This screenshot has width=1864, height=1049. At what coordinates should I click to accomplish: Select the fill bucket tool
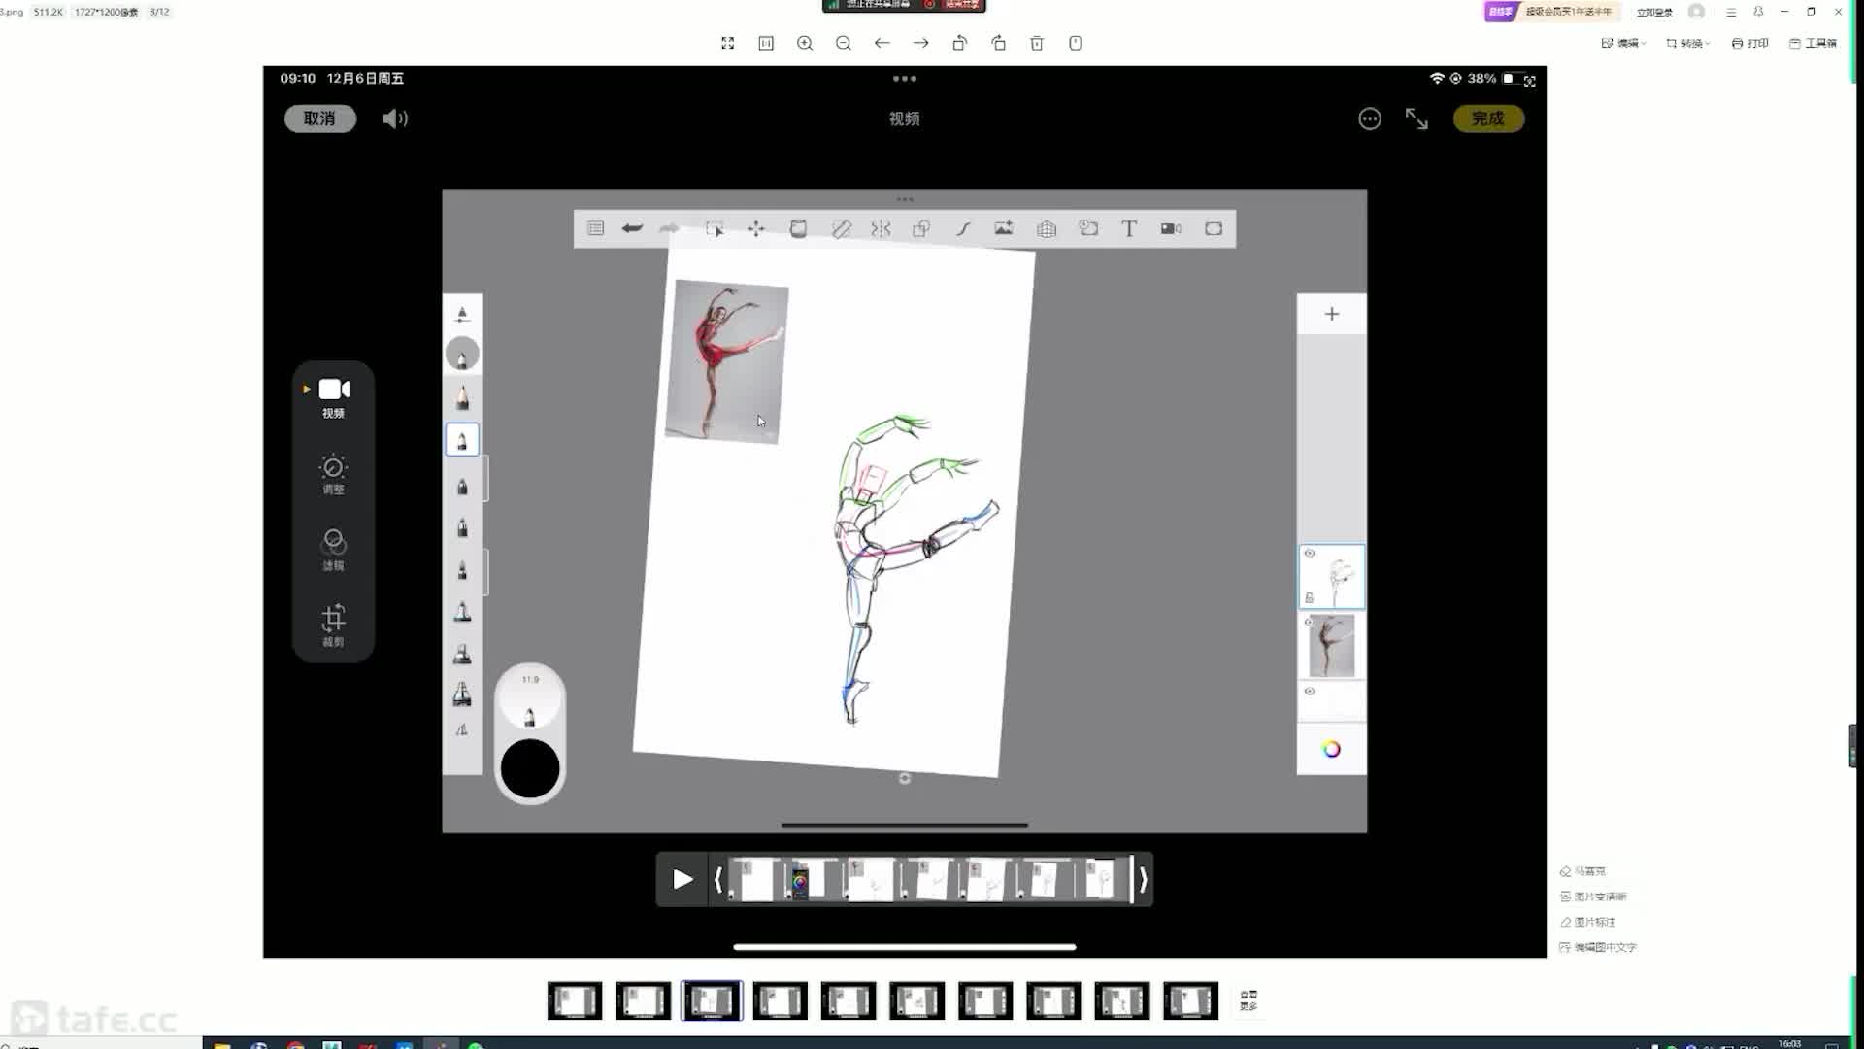point(798,228)
